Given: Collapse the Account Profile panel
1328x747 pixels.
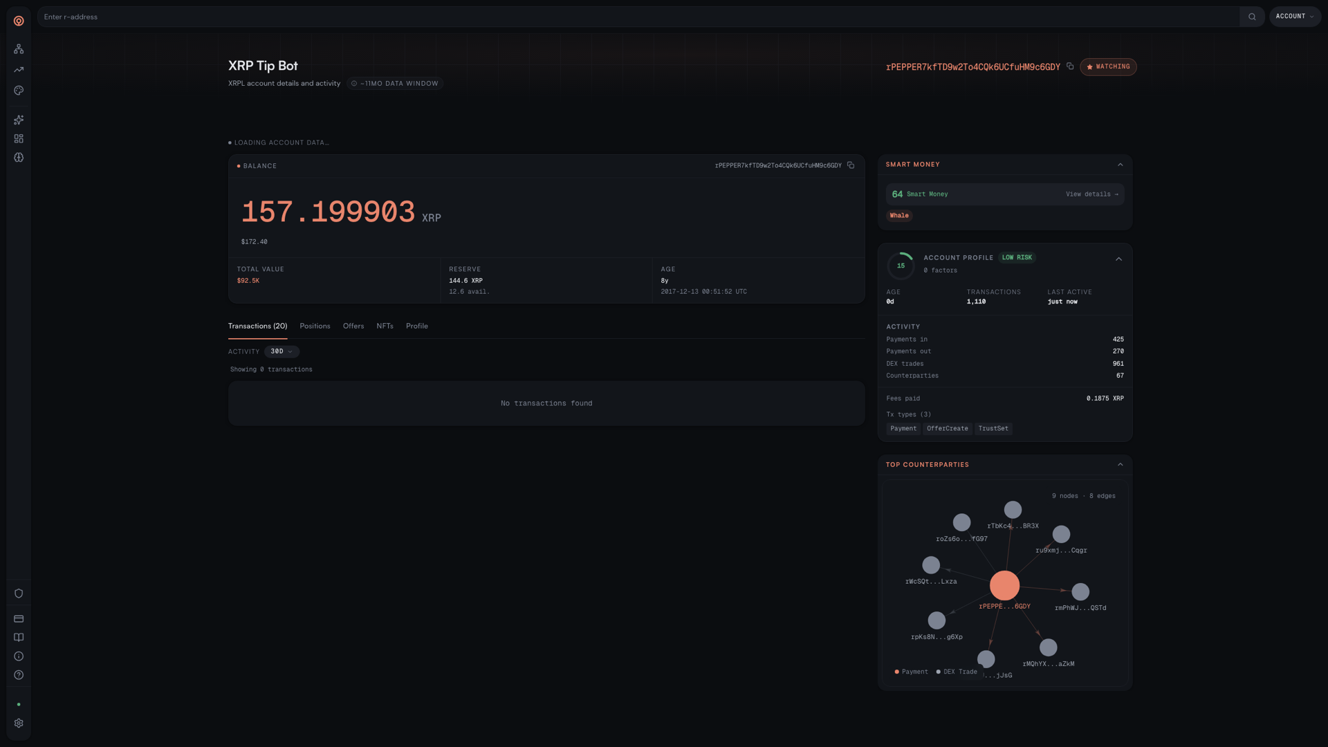Looking at the screenshot, I should point(1118,259).
